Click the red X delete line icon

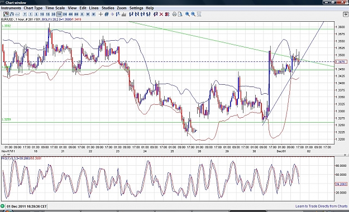coord(161,15)
